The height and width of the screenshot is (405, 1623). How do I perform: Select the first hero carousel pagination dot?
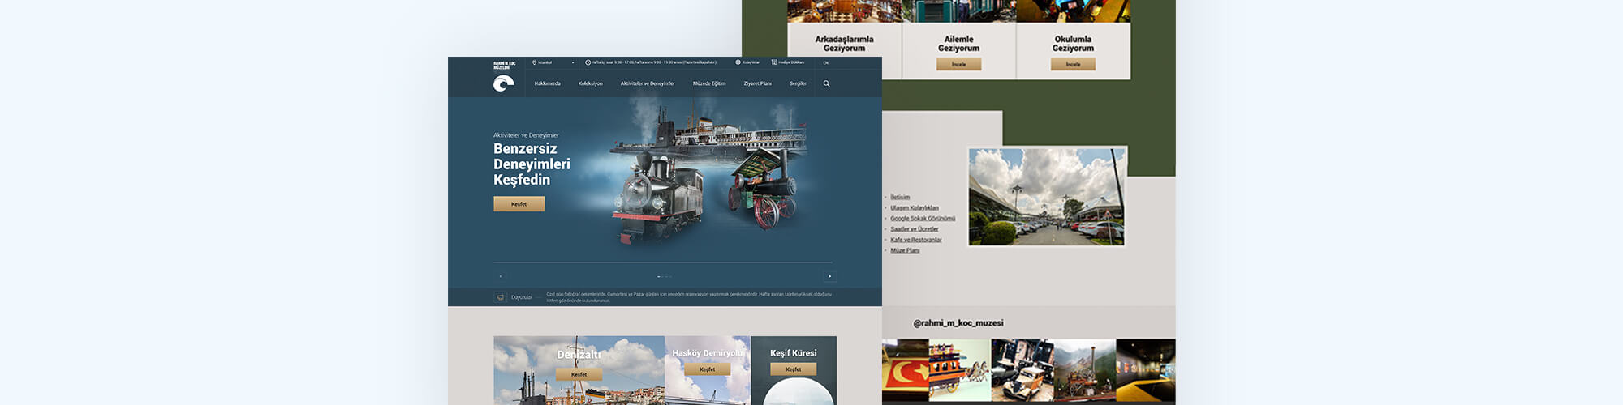(x=658, y=276)
